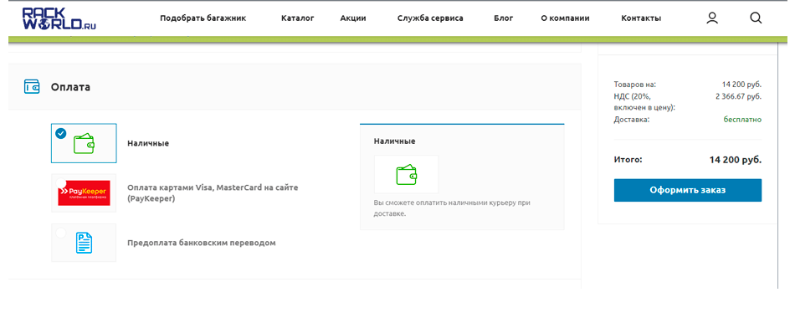This screenshot has height=318, width=795.
Task: Open Контакты menu item
Action: (641, 18)
